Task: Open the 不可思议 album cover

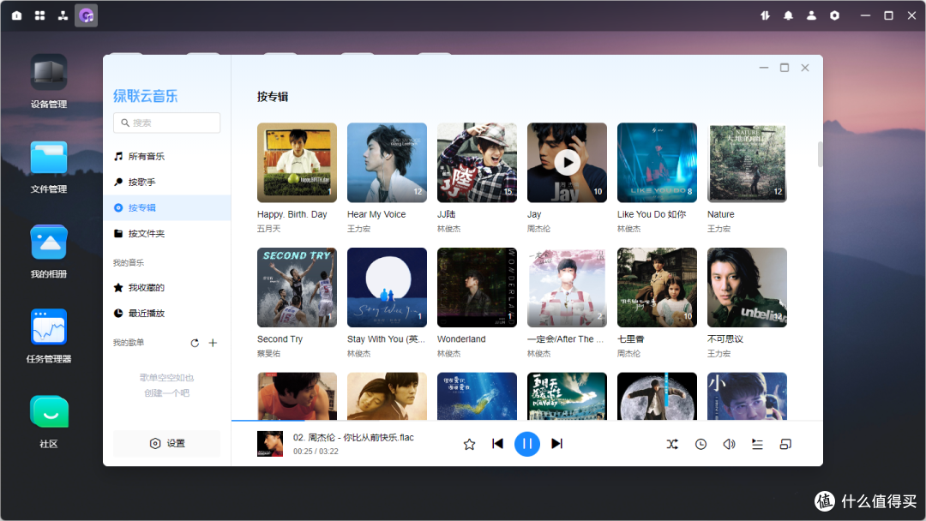Action: (x=747, y=287)
